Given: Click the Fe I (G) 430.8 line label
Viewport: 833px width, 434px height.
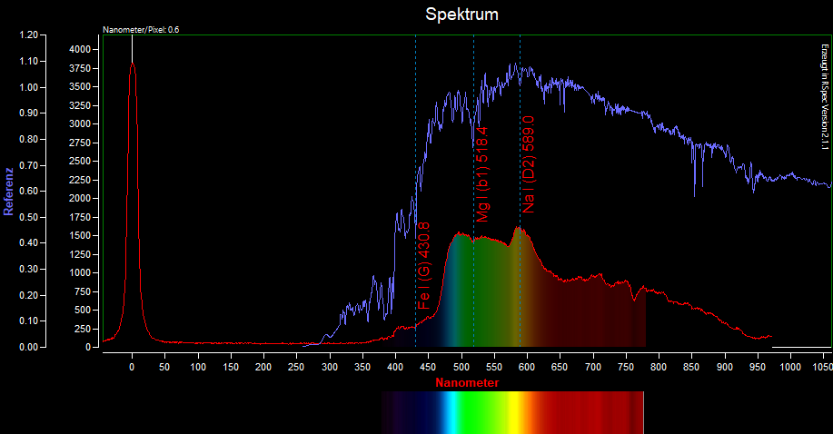Looking at the screenshot, I should click(424, 266).
